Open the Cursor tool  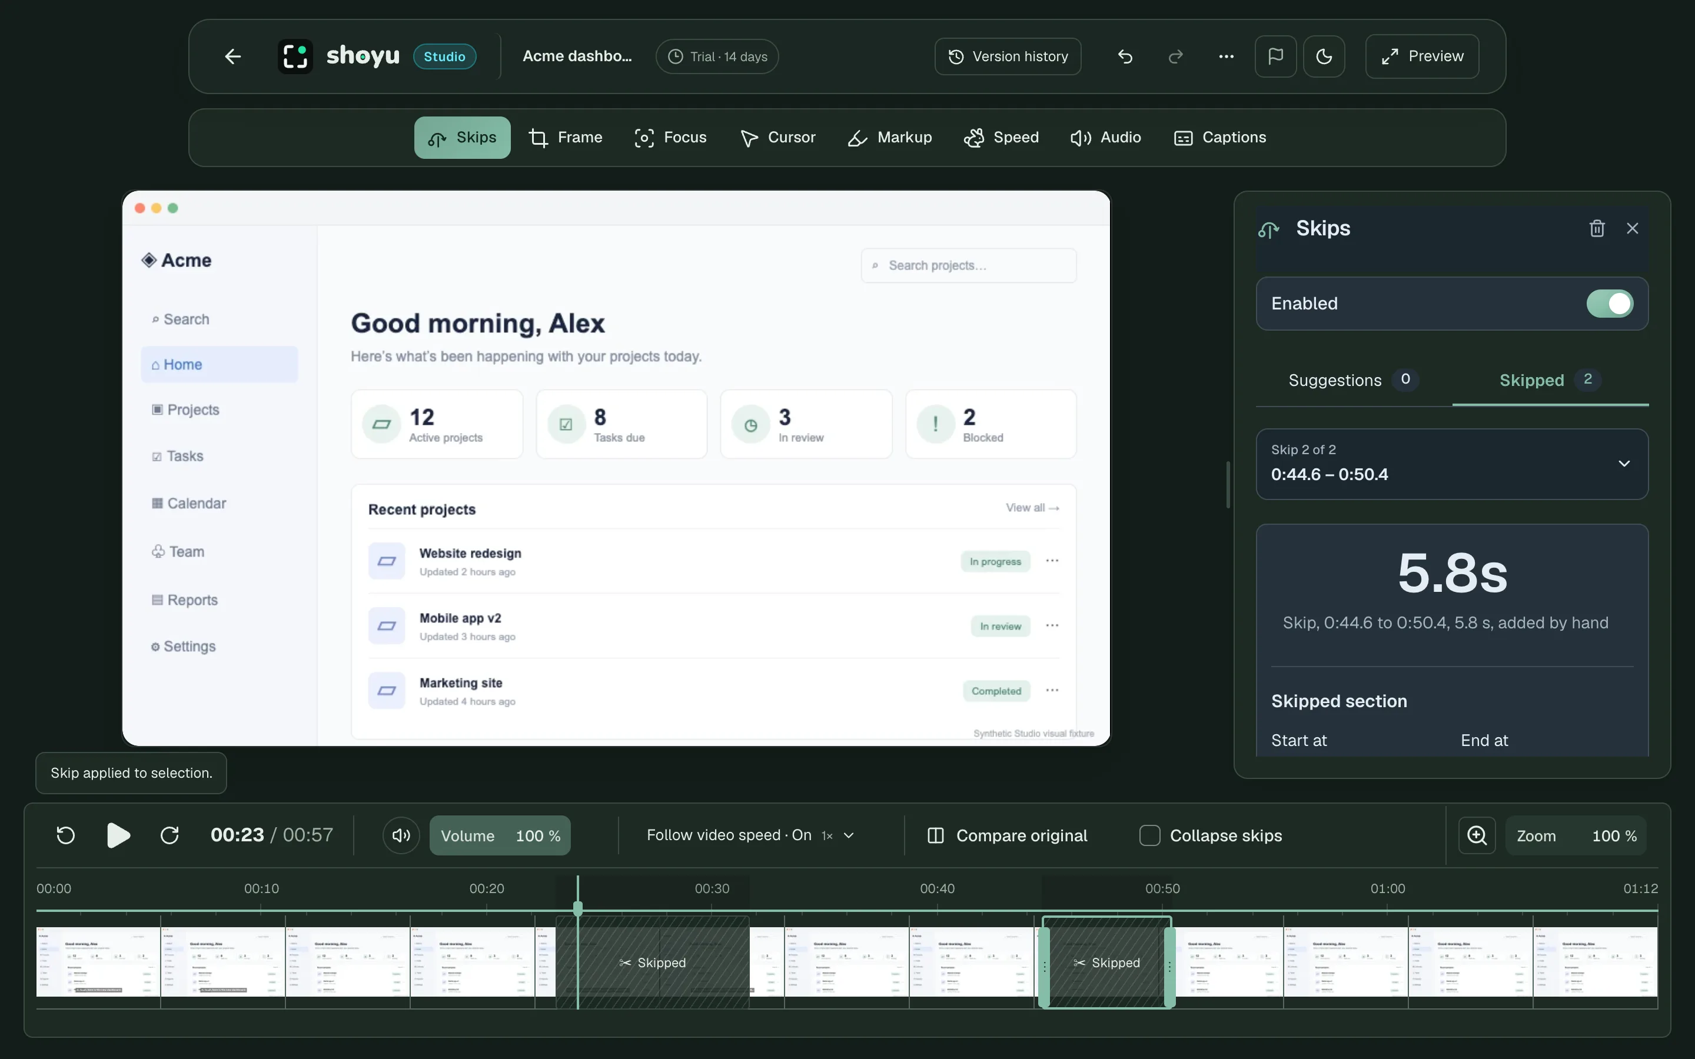point(777,137)
